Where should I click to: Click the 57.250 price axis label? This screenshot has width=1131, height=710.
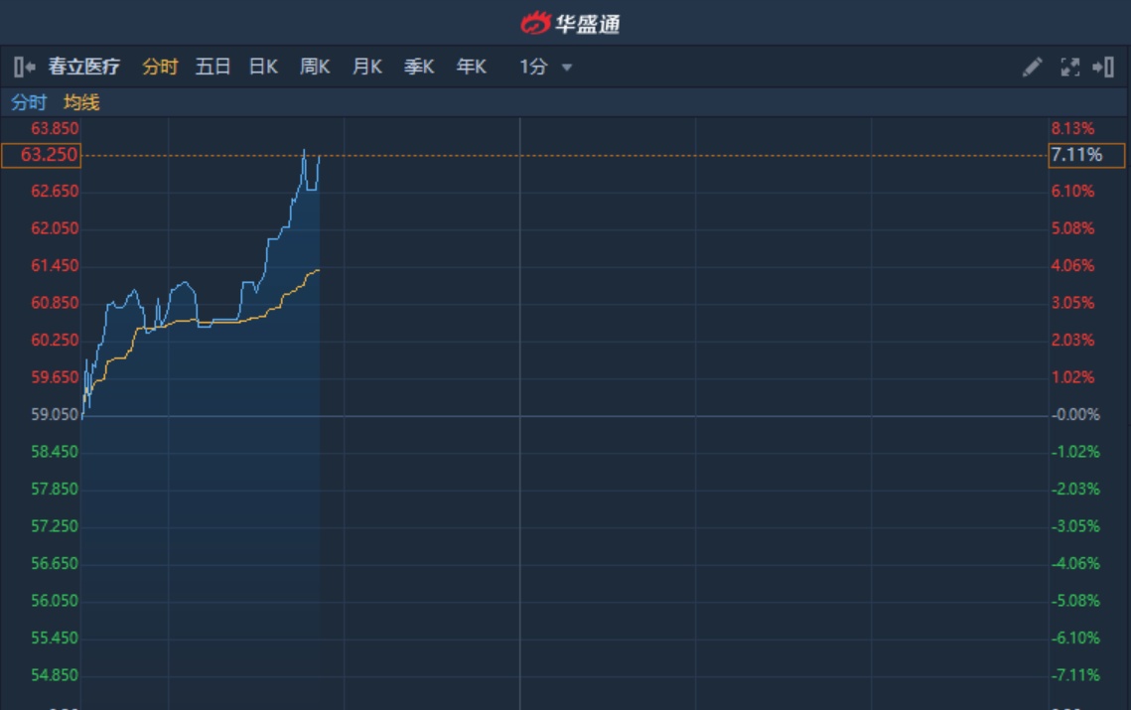click(x=55, y=526)
